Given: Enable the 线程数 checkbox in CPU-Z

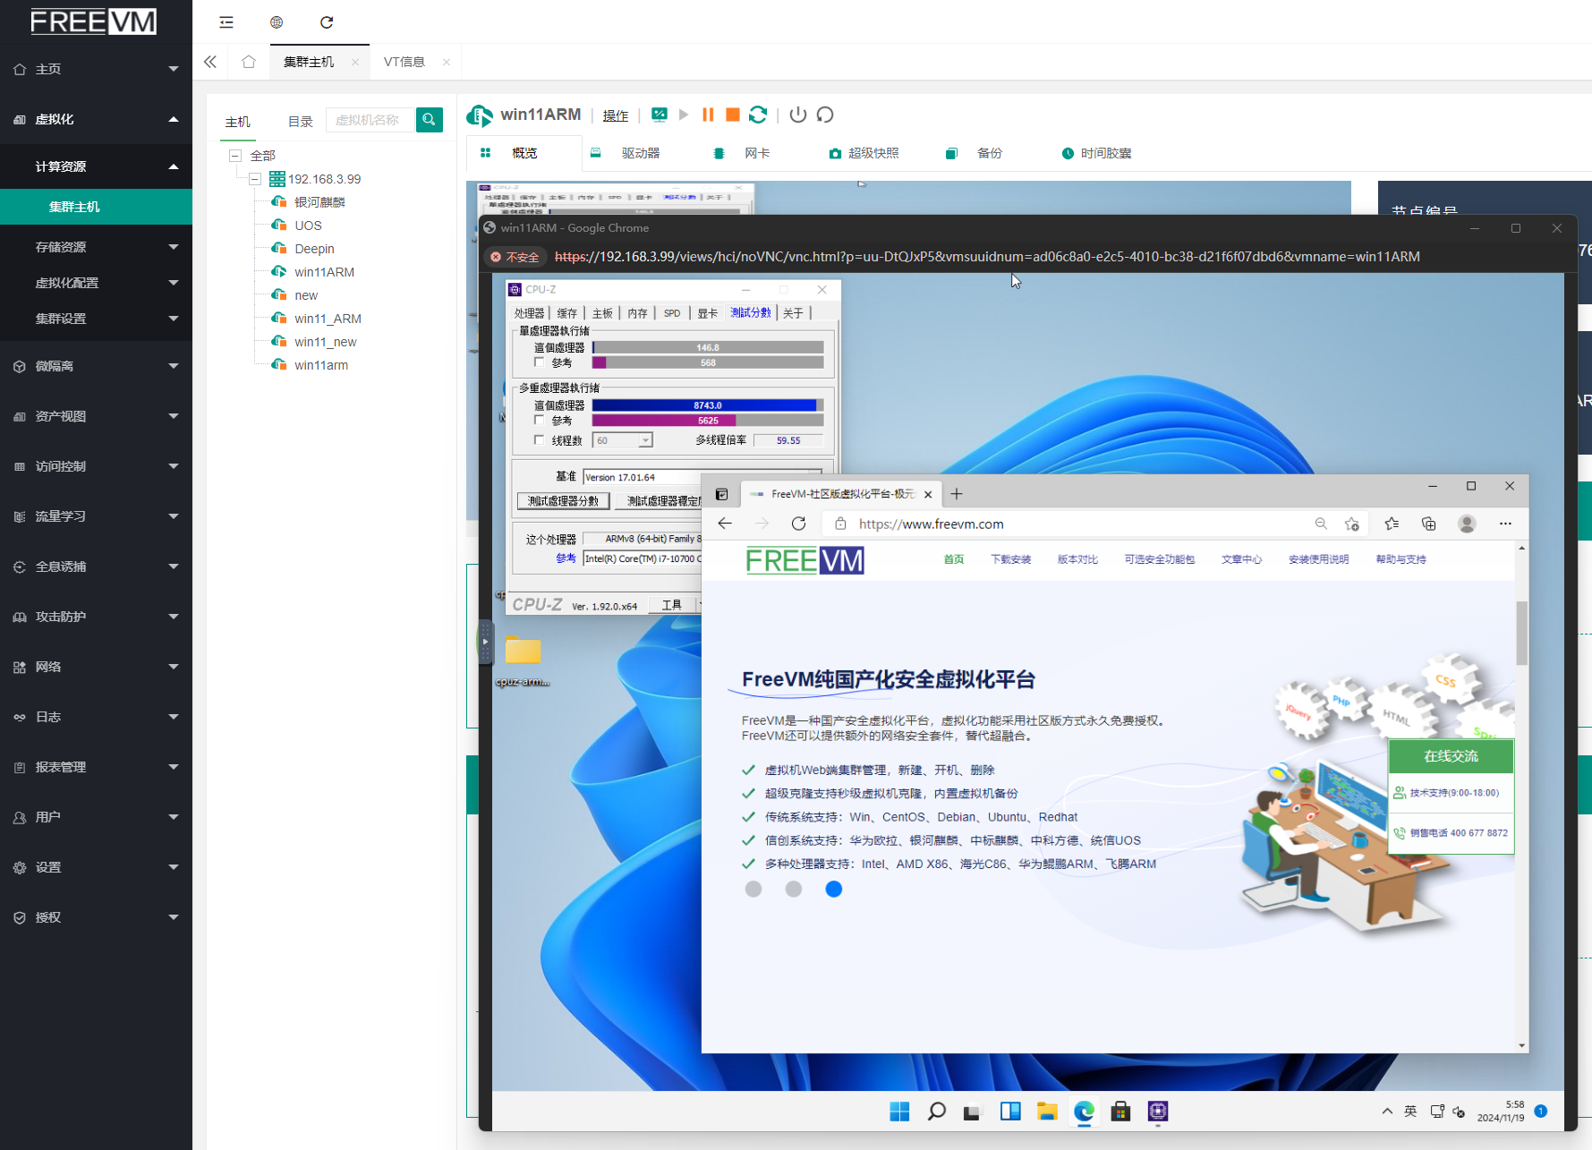Looking at the screenshot, I should pos(540,440).
